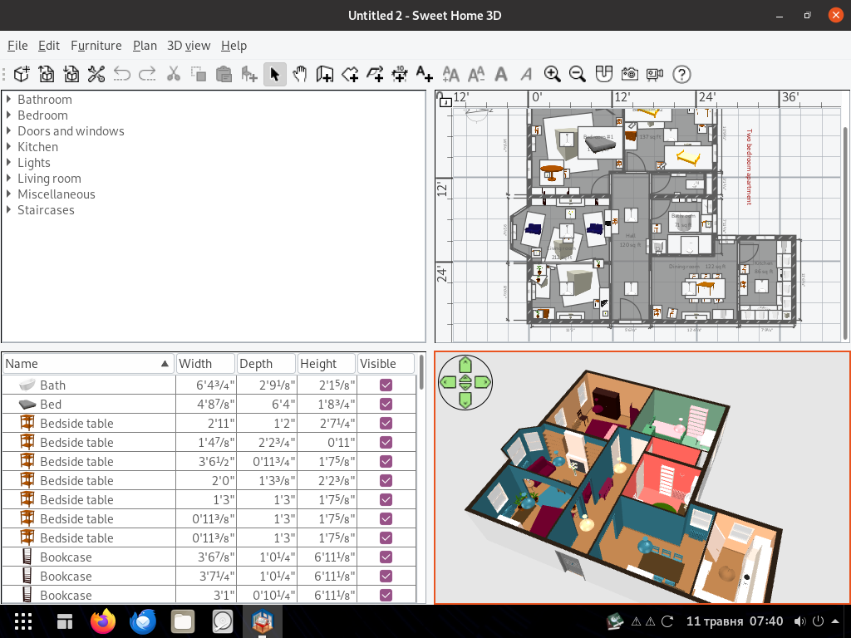Click the Add furniture to home icon
The image size is (851, 638).
249,74
